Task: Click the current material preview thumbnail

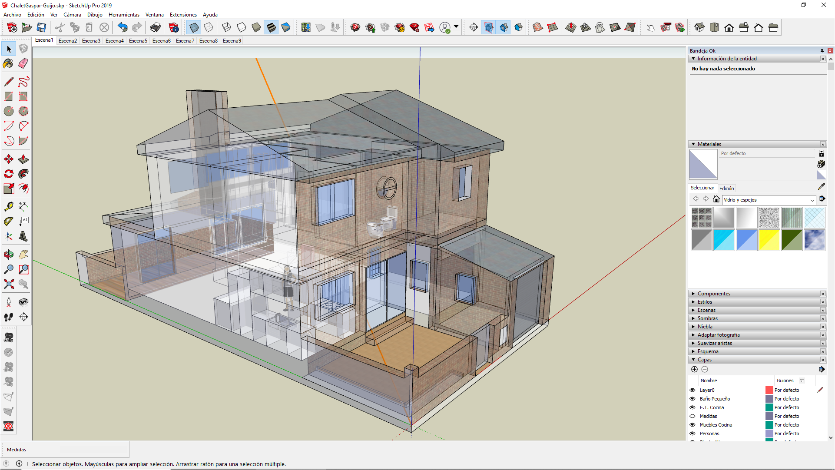Action: tap(703, 164)
